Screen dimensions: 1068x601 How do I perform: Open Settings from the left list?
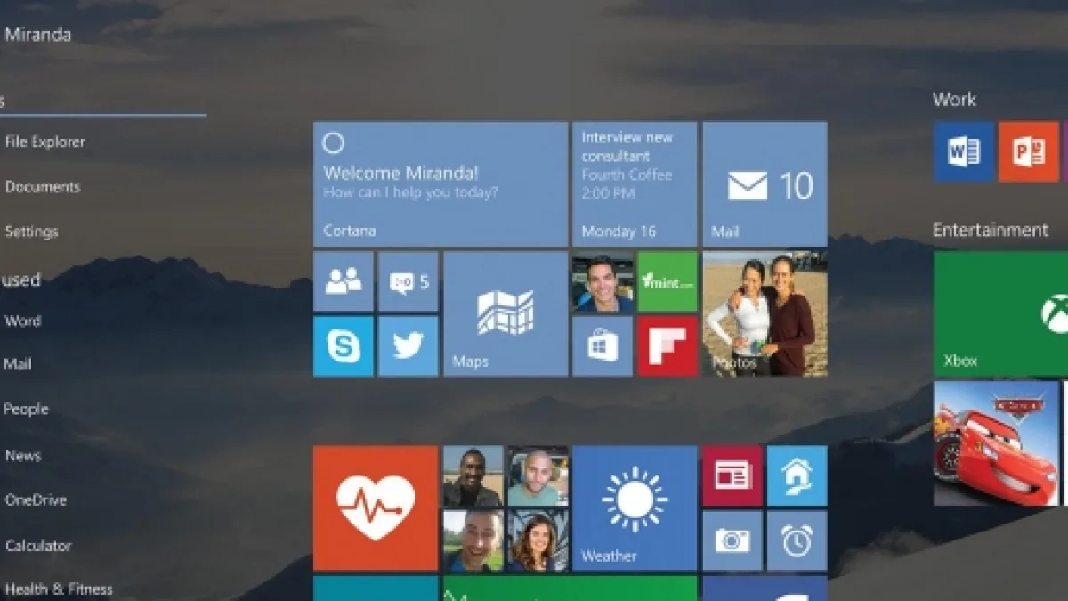click(x=31, y=231)
